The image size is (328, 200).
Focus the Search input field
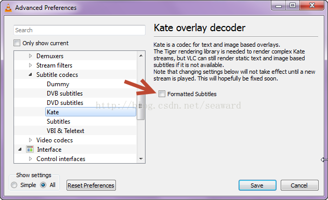[80, 30]
